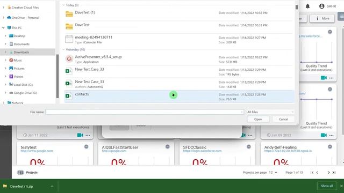Open the SAHR user account icon

(x=321, y=6)
